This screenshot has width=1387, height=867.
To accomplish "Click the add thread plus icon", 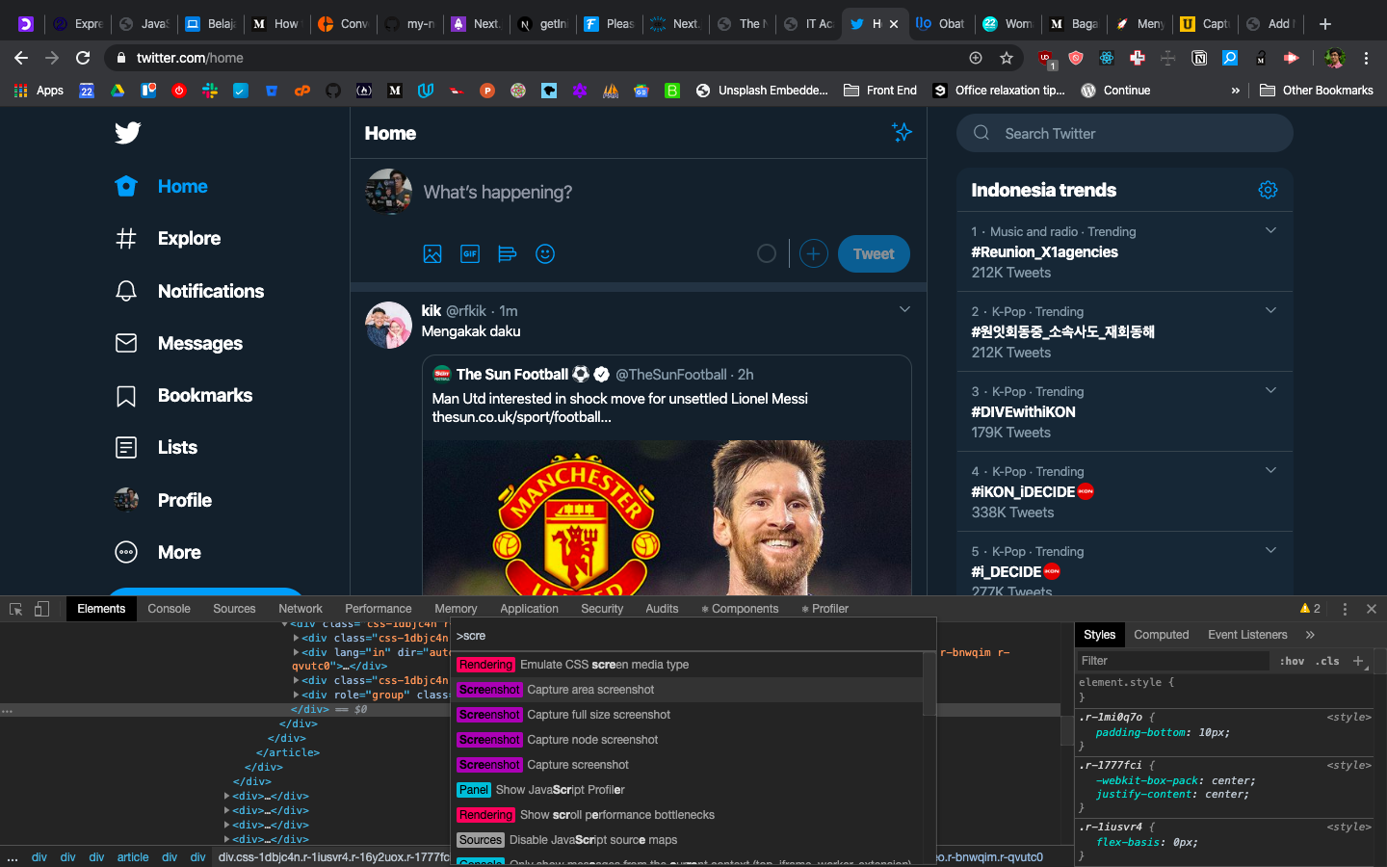I will (x=814, y=254).
